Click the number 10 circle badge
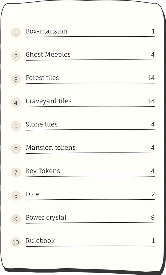 pyautogui.click(x=16, y=243)
